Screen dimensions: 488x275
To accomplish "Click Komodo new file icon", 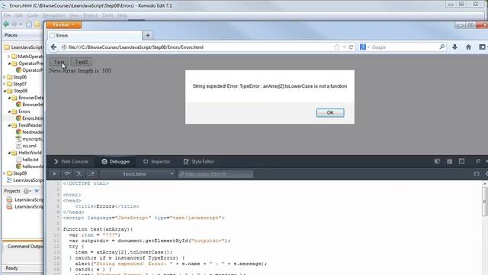I will pos(29,24).
